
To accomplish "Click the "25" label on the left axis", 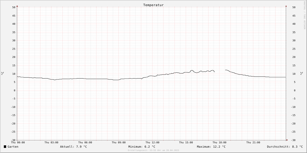I will click(14, 49).
